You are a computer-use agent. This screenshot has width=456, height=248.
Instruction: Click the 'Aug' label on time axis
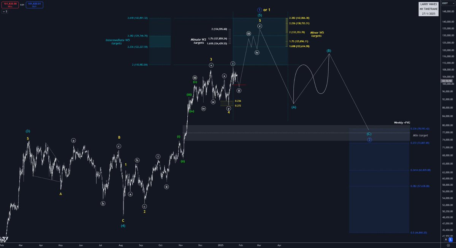point(120,245)
